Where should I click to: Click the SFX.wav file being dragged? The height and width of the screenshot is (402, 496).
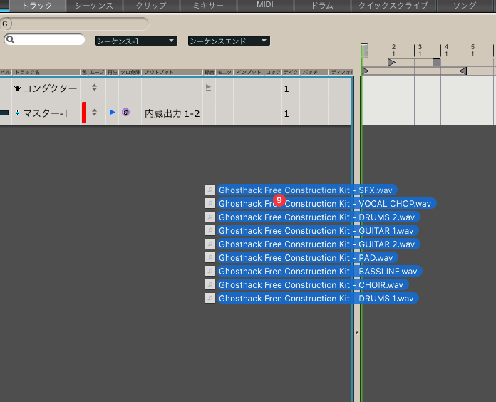(x=307, y=190)
